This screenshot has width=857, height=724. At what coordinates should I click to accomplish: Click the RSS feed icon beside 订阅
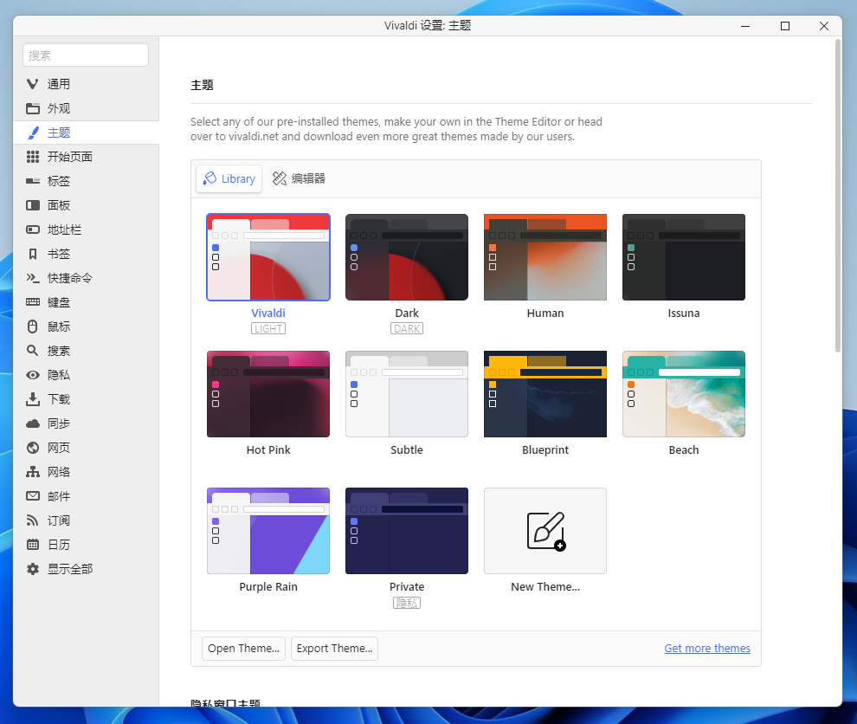(33, 520)
